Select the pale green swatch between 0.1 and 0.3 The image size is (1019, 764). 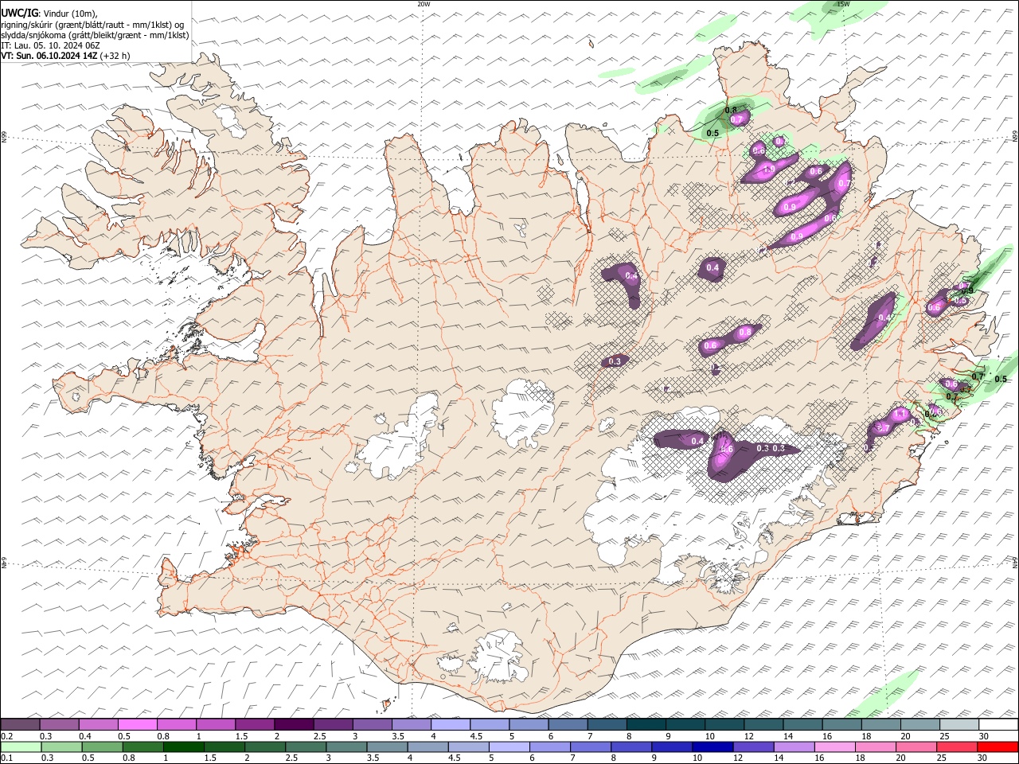click(20, 747)
